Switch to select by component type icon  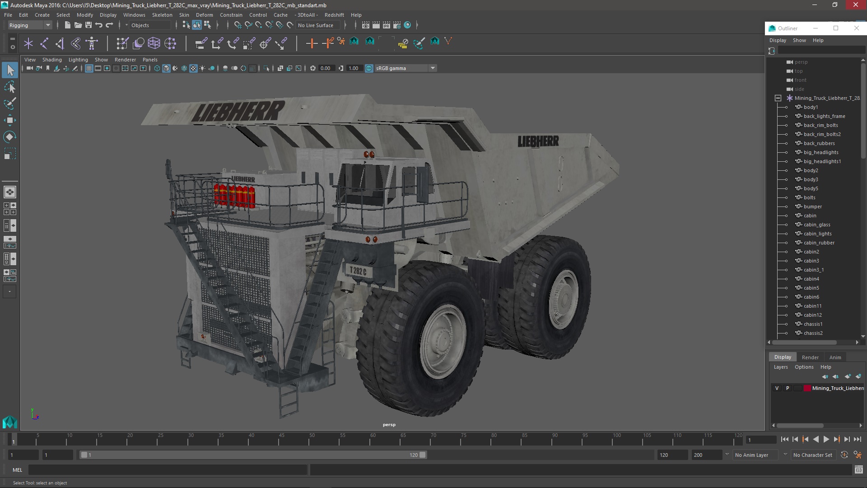(207, 25)
